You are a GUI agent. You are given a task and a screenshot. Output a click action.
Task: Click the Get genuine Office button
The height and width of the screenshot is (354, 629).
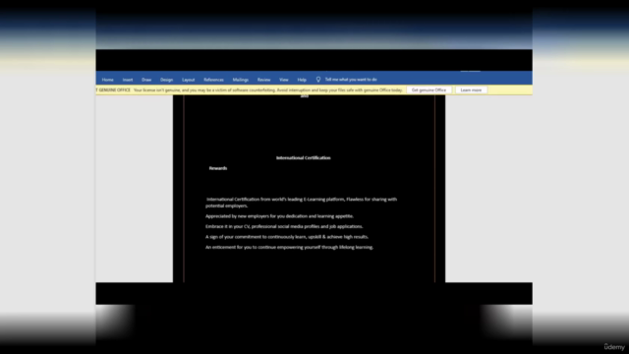pyautogui.click(x=429, y=89)
